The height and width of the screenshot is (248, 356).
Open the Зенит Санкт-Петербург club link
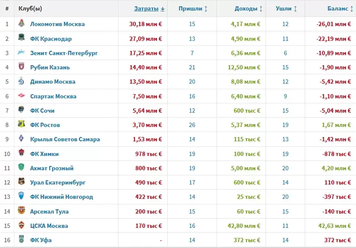(x=64, y=53)
